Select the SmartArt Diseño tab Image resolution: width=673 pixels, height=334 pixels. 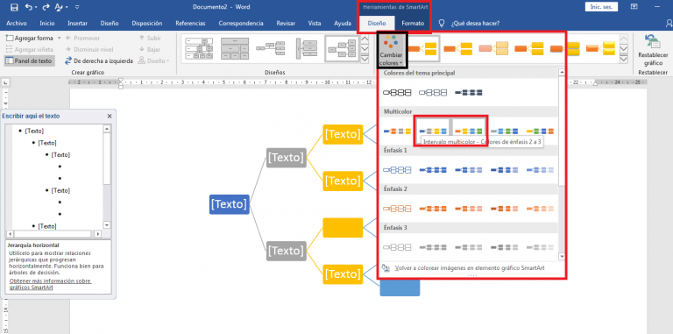[x=377, y=24]
